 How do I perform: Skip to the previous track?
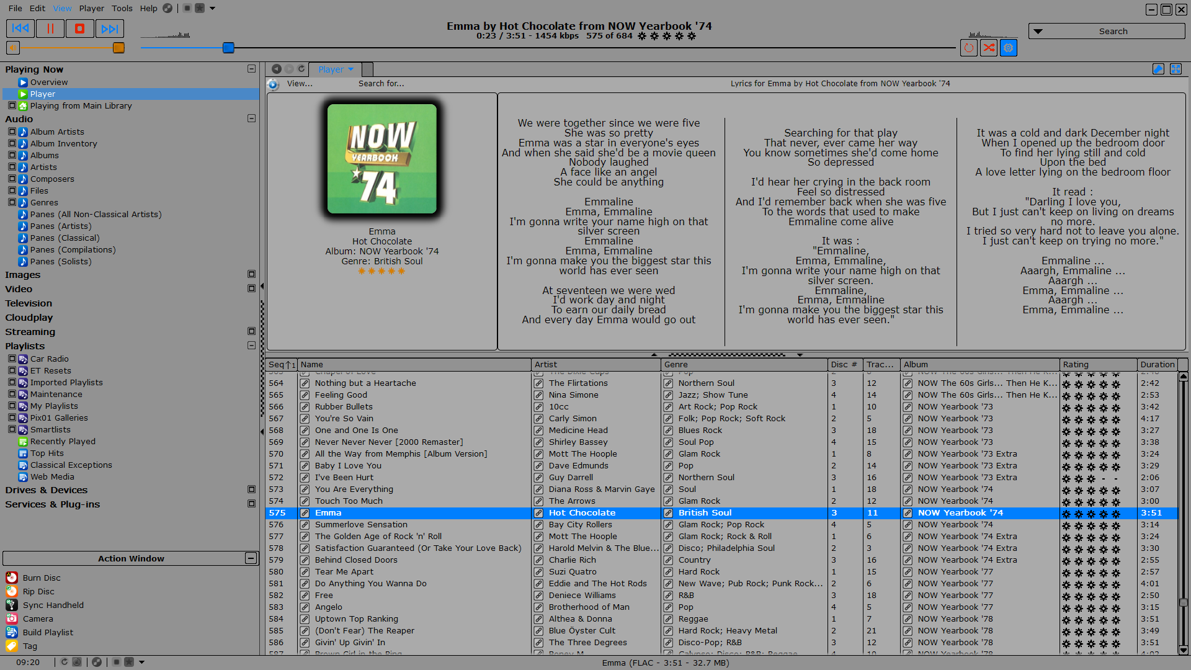(20, 29)
